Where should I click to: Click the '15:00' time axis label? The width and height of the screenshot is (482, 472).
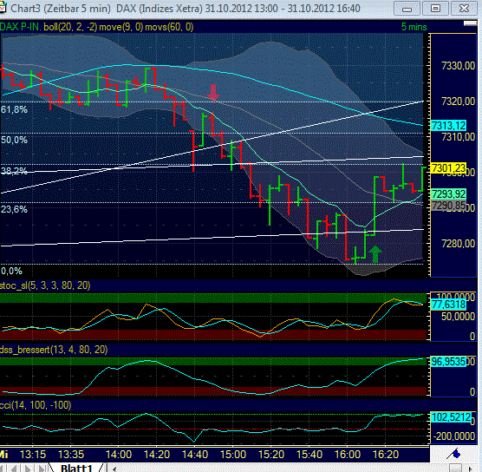pos(233,455)
